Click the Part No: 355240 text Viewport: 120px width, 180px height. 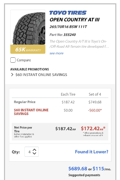[x=63, y=35]
